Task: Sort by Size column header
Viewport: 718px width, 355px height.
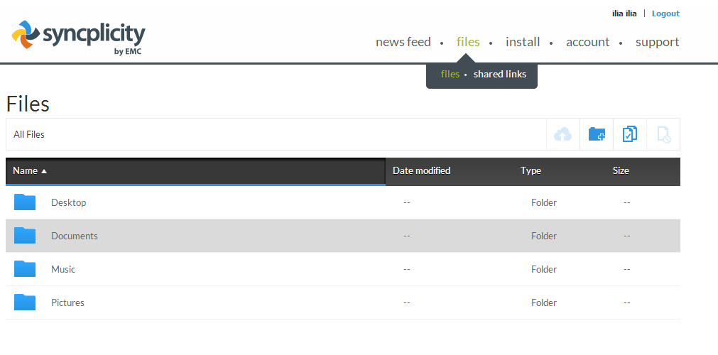Action: point(621,170)
